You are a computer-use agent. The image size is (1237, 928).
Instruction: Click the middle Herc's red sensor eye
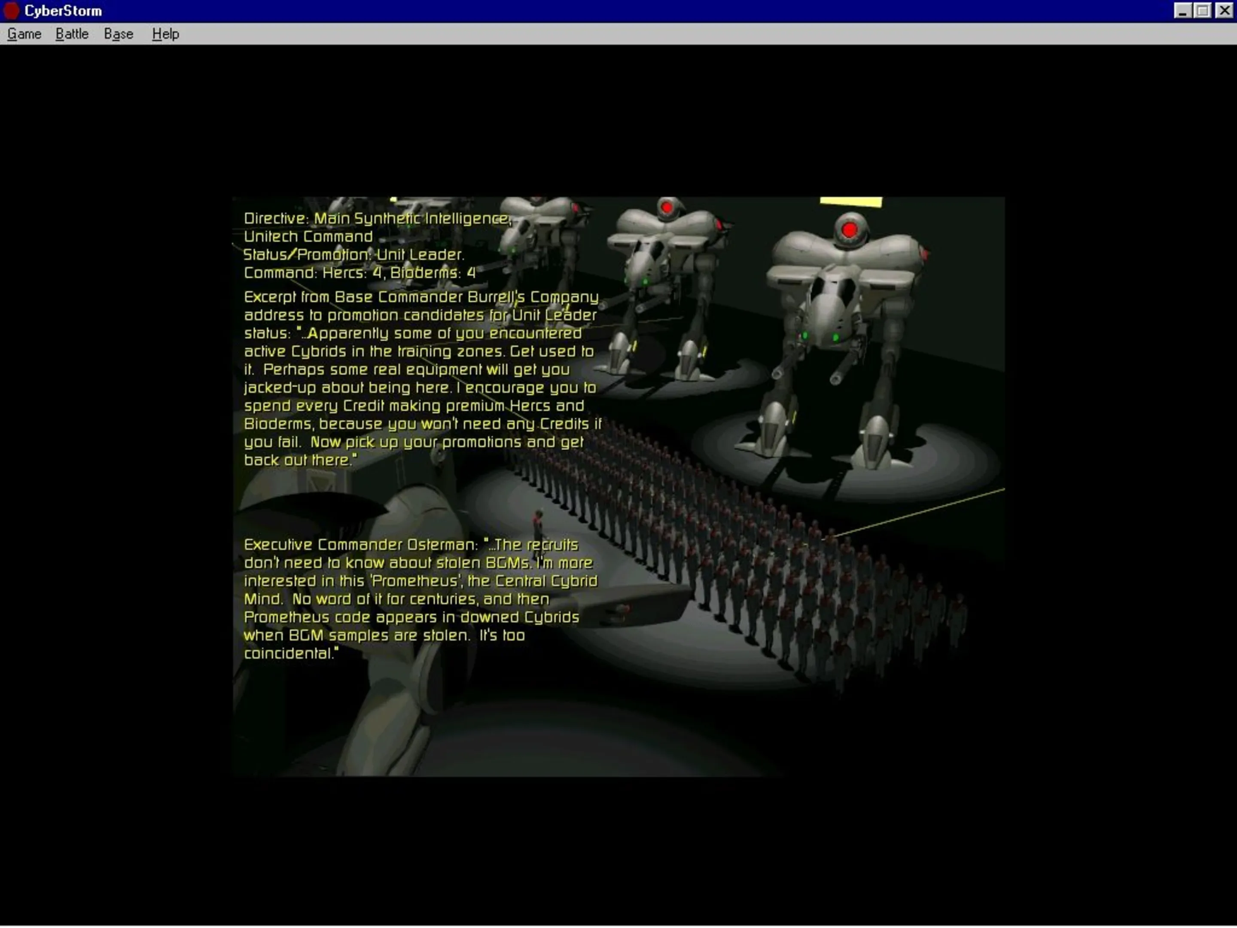pyautogui.click(x=666, y=208)
